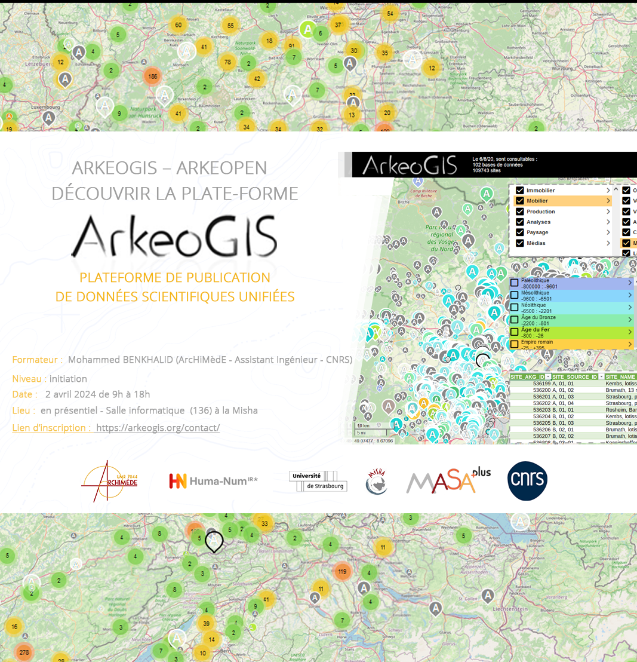Click the "Lien d'inscription" label
Image resolution: width=637 pixels, height=662 pixels.
[x=51, y=428]
